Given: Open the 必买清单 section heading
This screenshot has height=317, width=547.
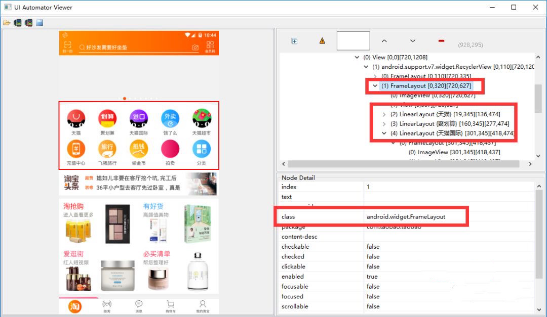Looking at the screenshot, I should (x=157, y=254).
